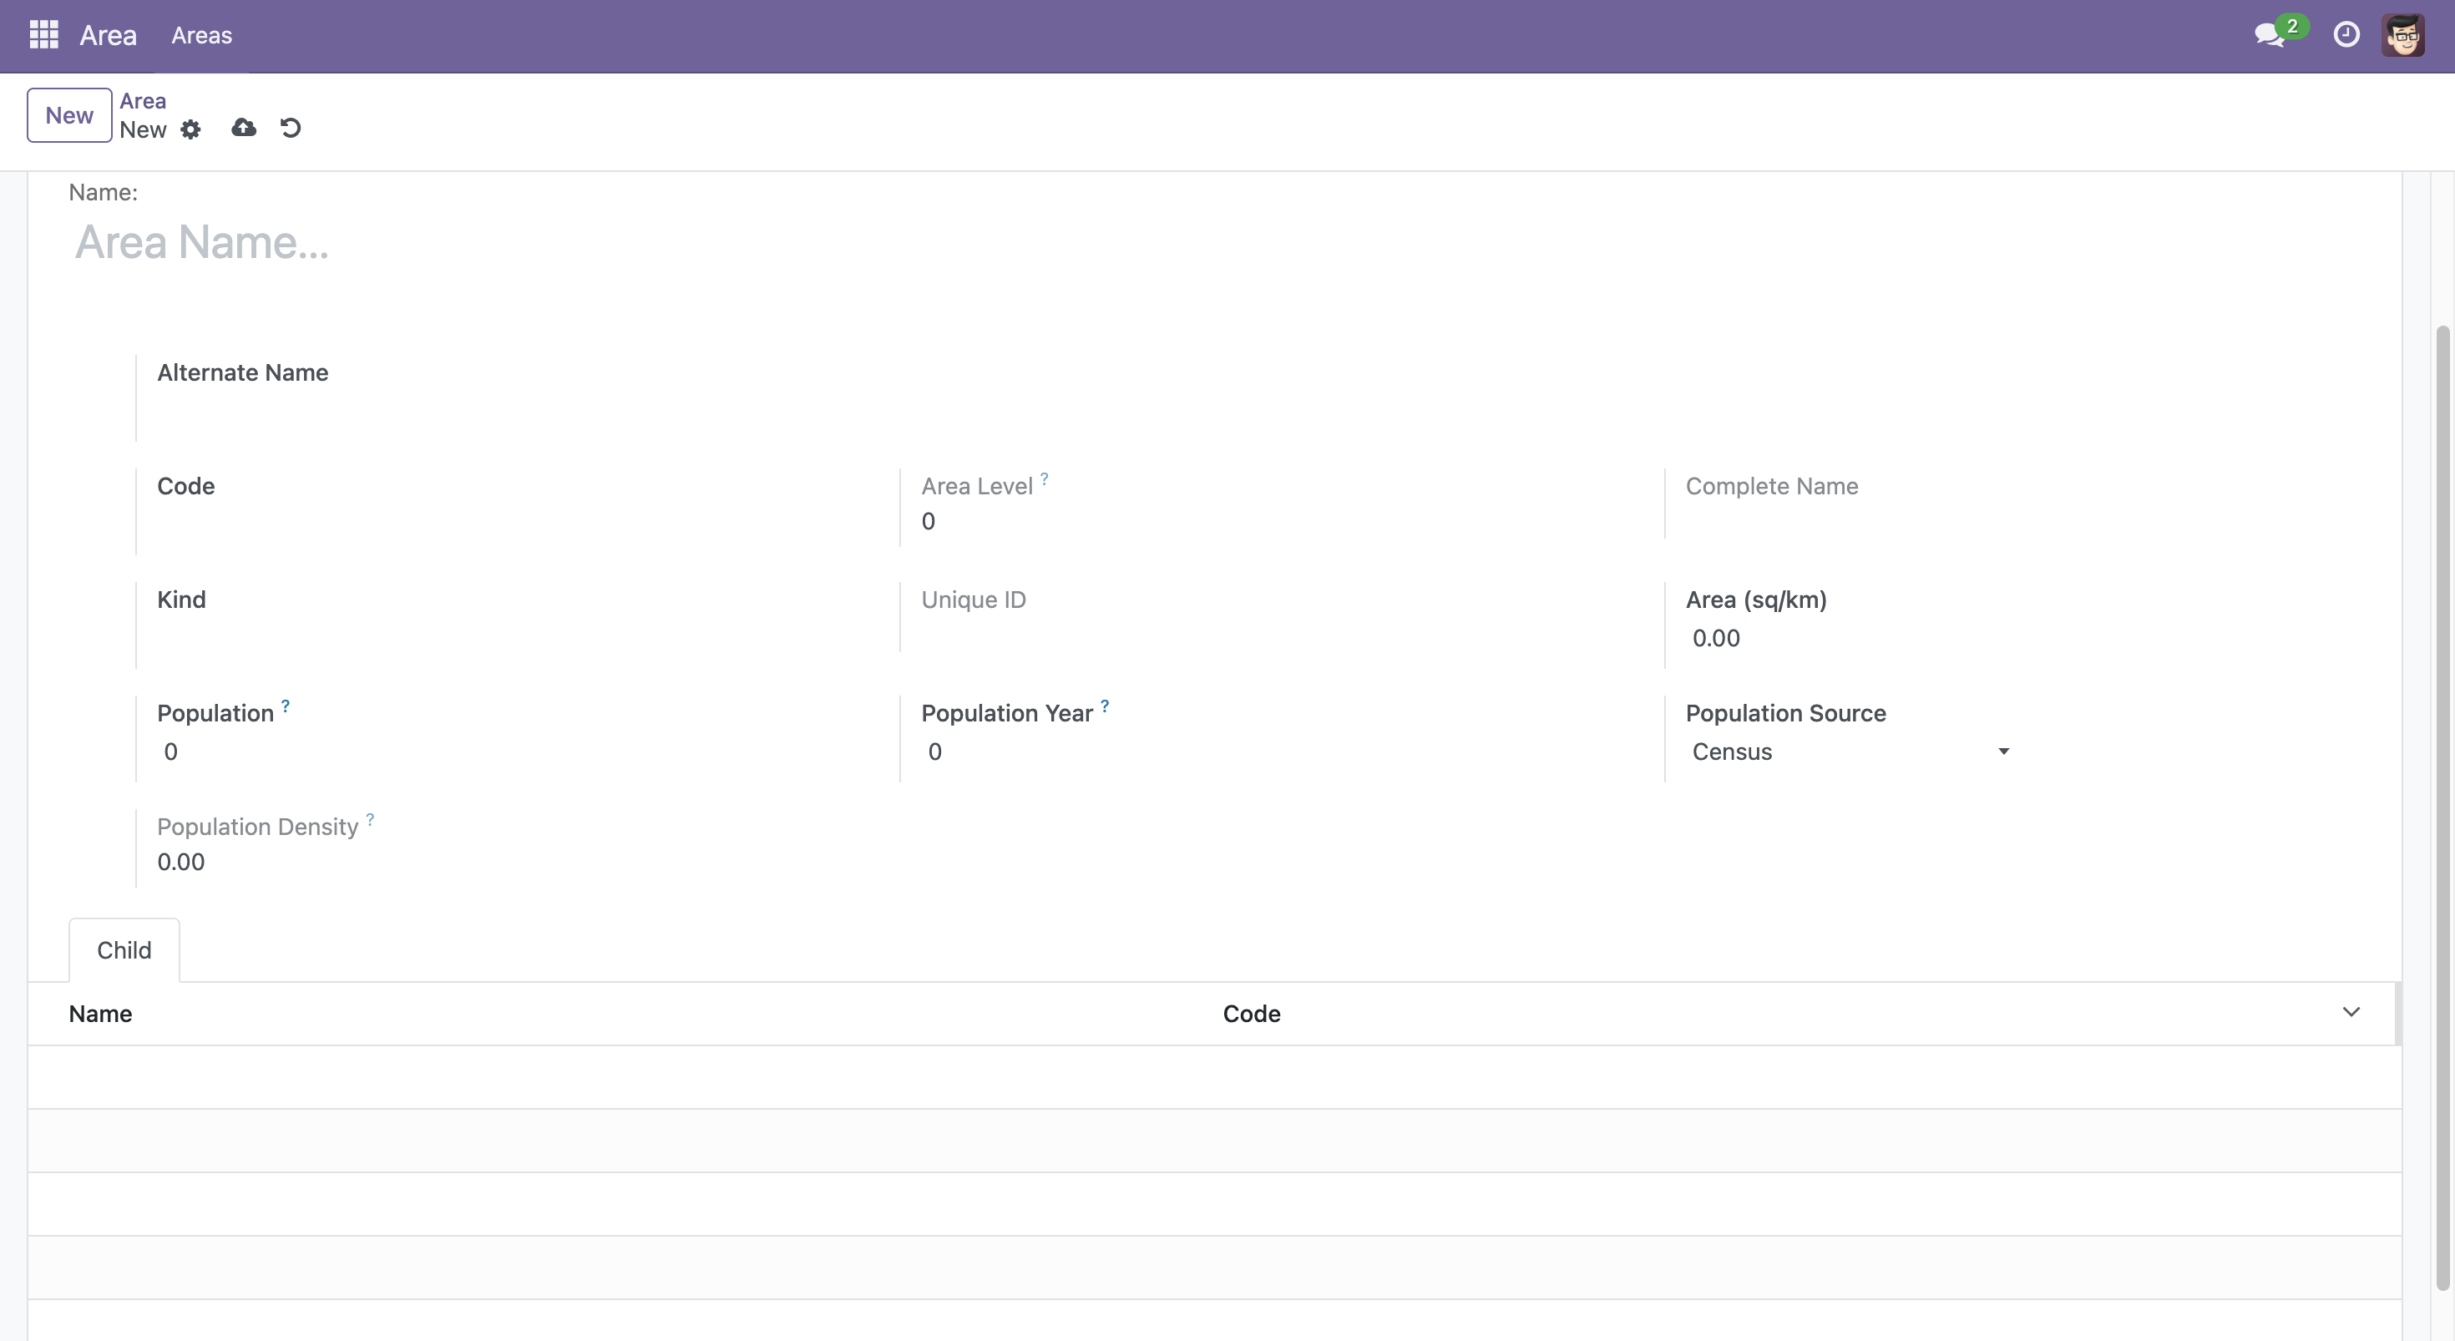Open the activities clock icon
The image size is (2455, 1341).
click(x=2346, y=35)
